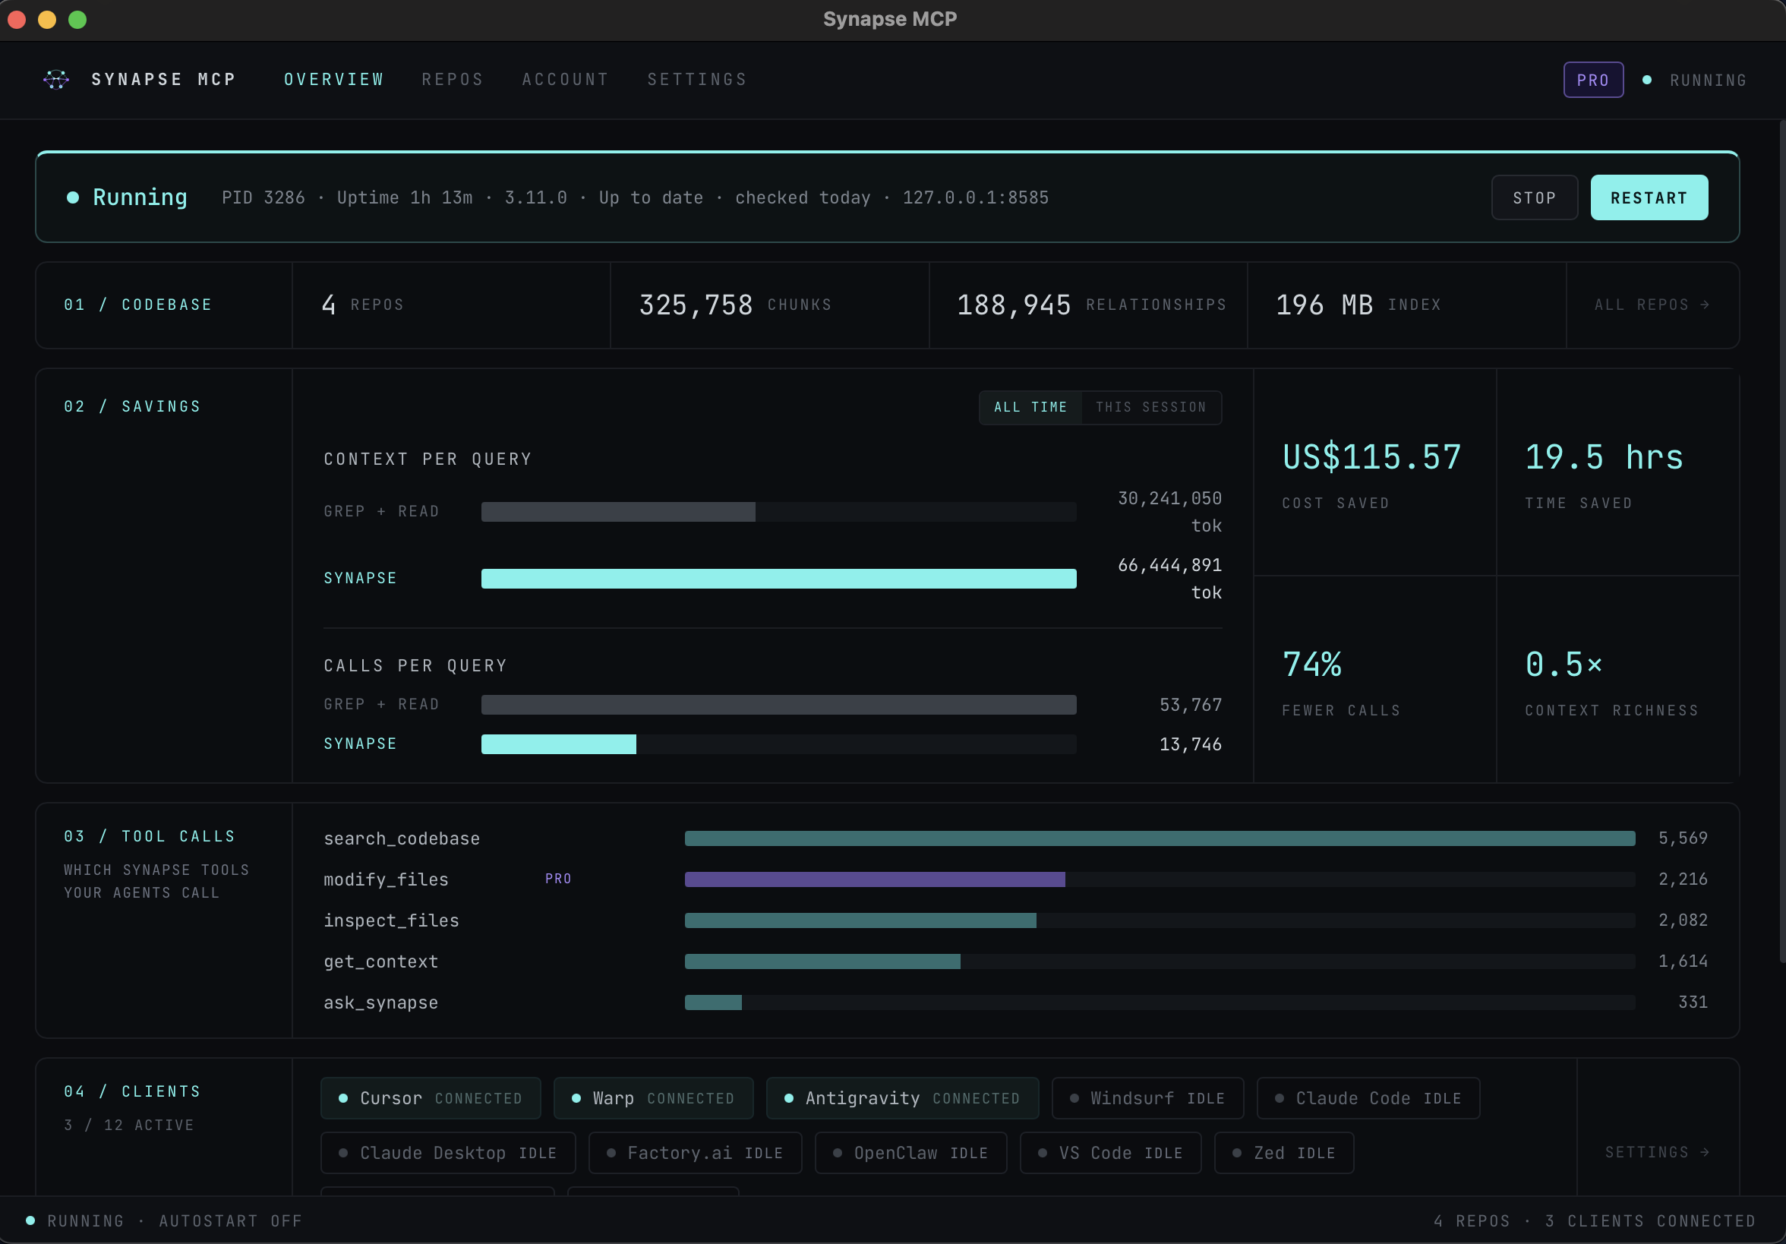The width and height of the screenshot is (1786, 1244).
Task: Stop the server with the STOP button
Action: pyautogui.click(x=1534, y=197)
